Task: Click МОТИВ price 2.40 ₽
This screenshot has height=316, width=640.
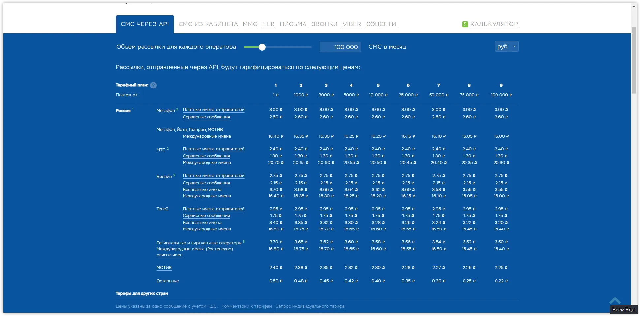Action: [276, 268]
